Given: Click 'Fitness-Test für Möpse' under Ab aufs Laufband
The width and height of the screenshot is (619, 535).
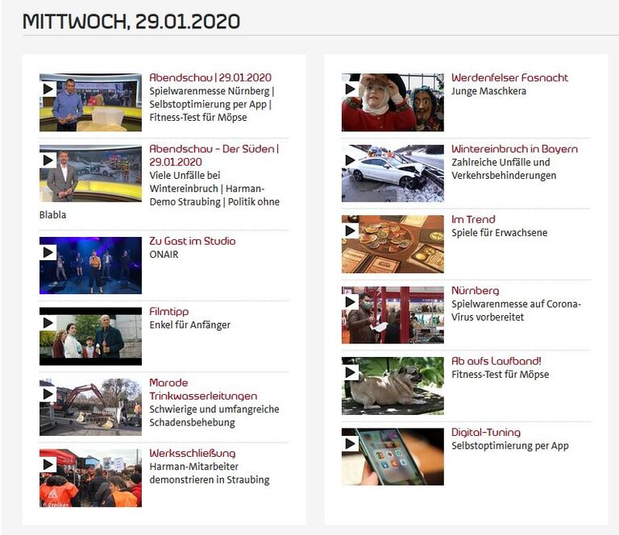Looking at the screenshot, I should point(501,375).
